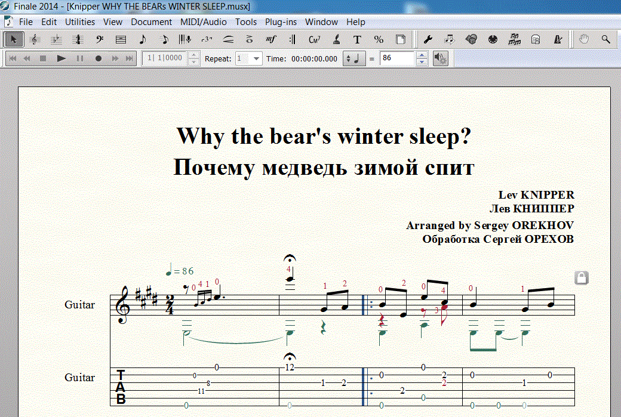
Task: Expand the Repeat dropdown
Action: (256, 58)
